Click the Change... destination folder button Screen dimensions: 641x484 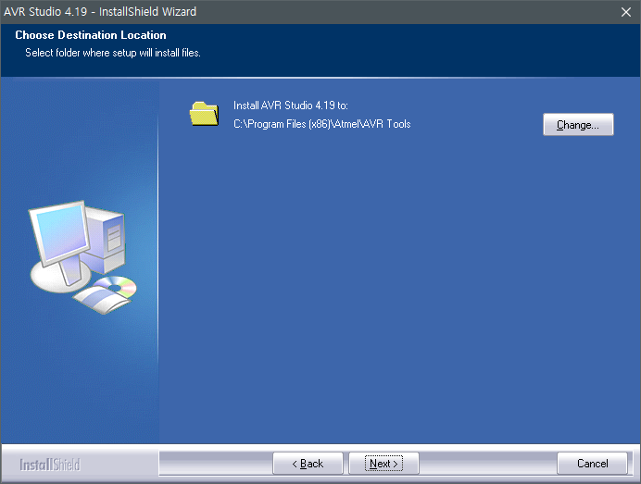click(x=578, y=124)
